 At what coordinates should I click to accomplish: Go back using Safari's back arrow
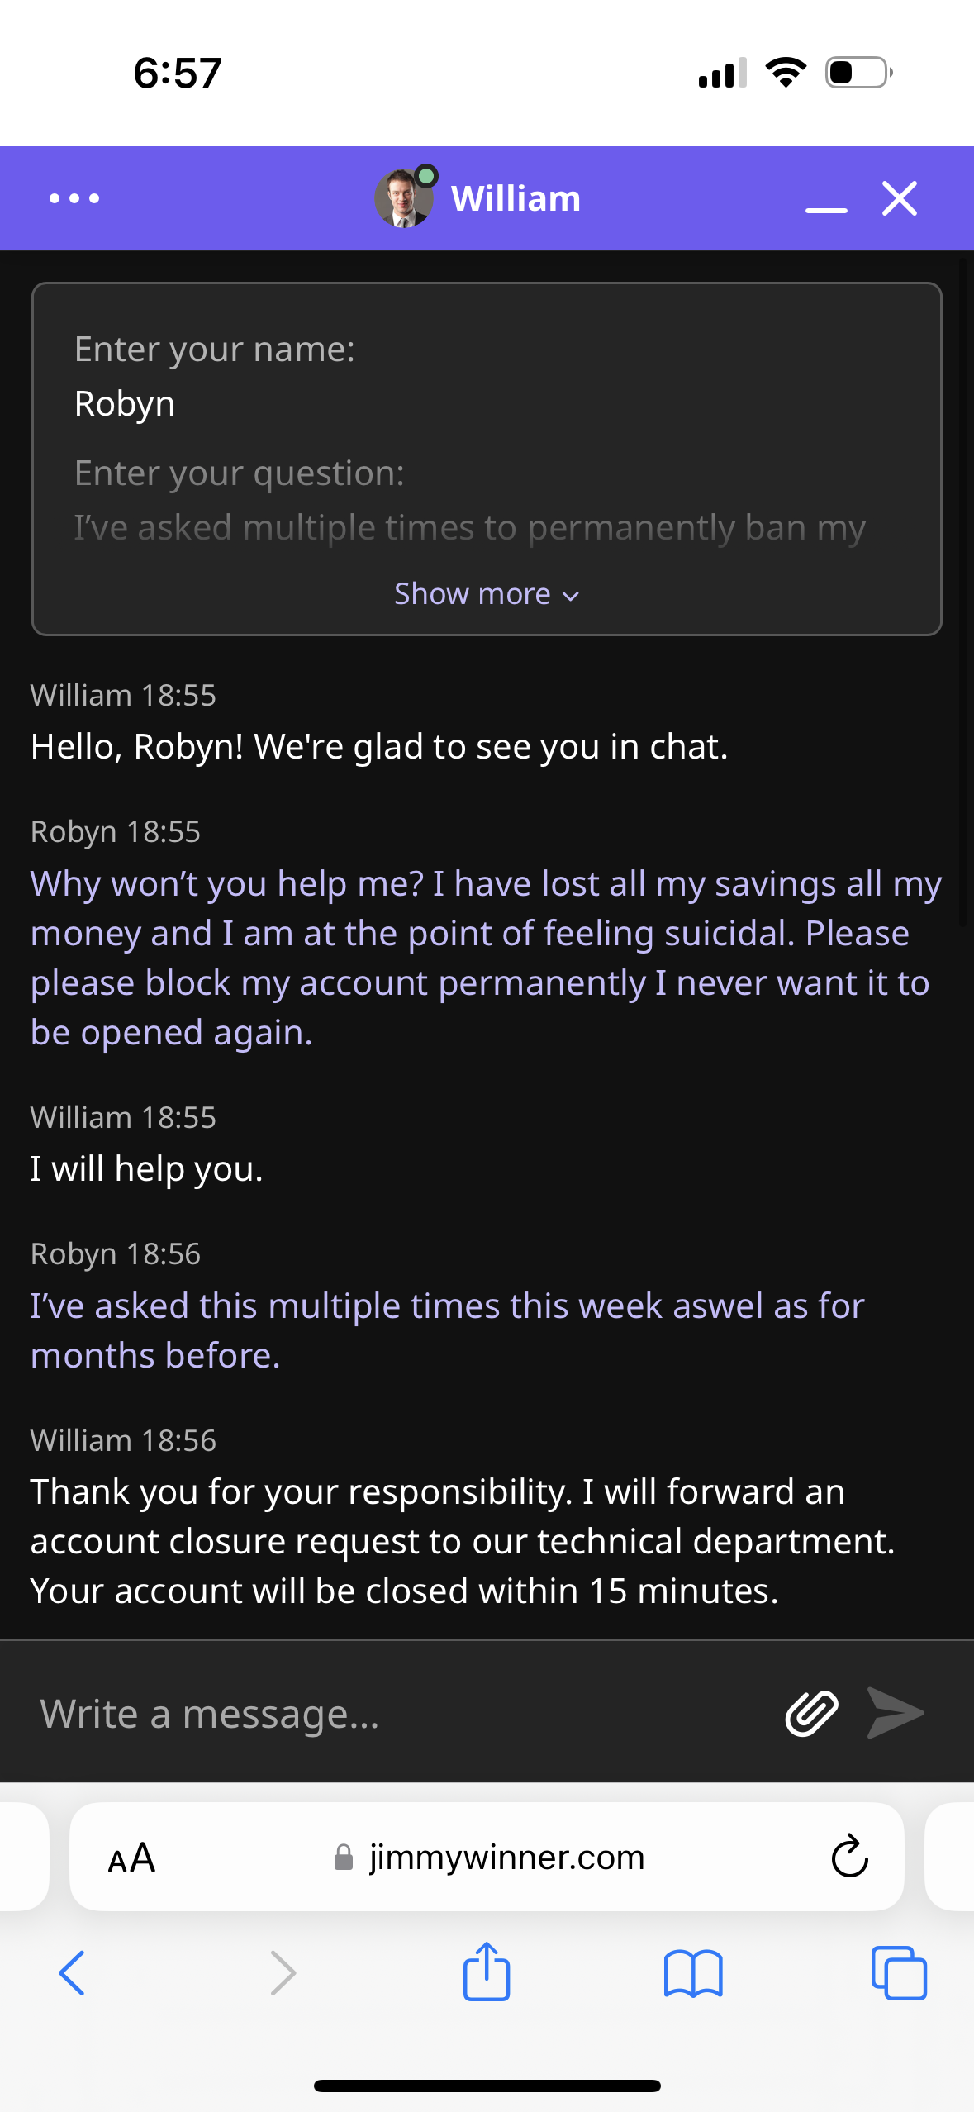(72, 1973)
